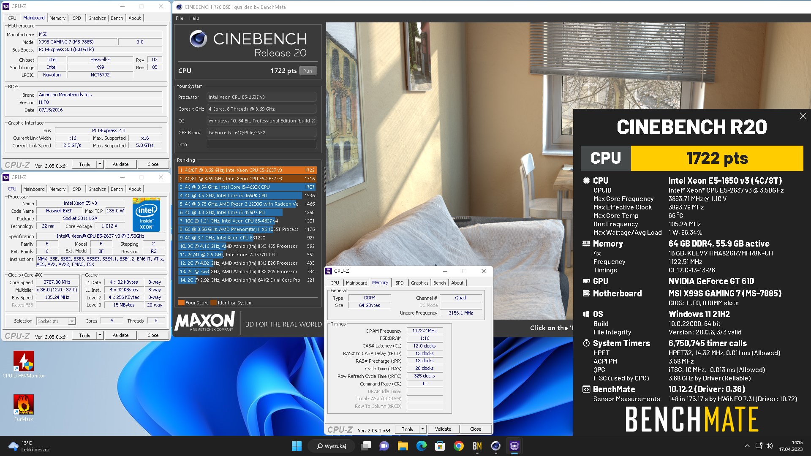Open the Socket #1 selection dropdown

(x=56, y=321)
